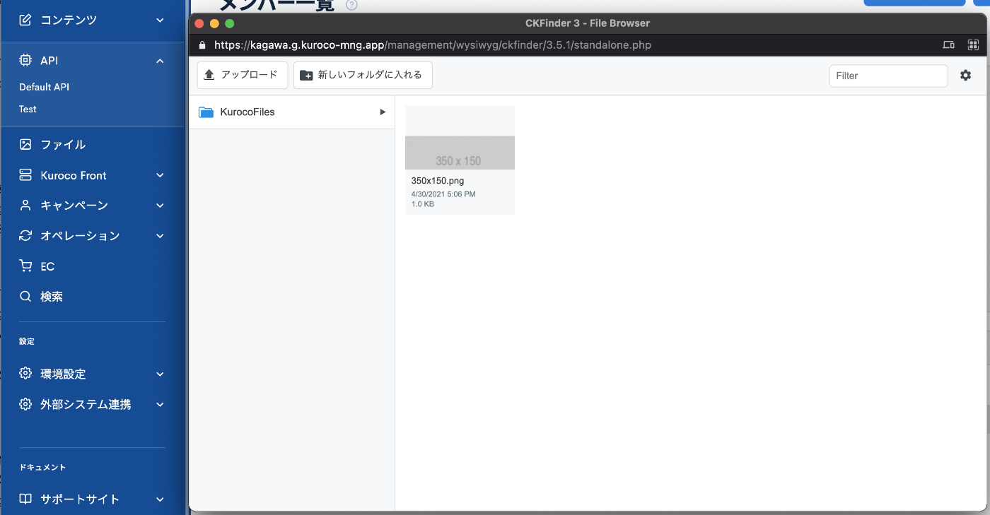Screen dimensions: 990x515
Task: Click the 外部システム連携 gear icon
Action: click(25, 404)
